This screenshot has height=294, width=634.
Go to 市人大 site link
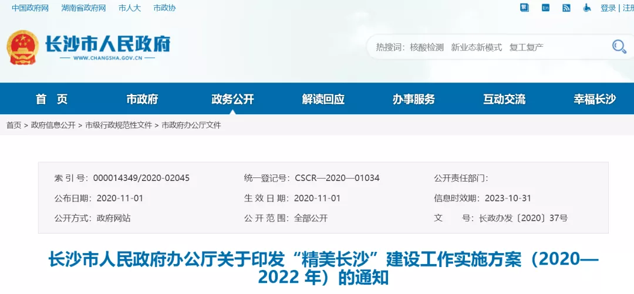(129, 8)
